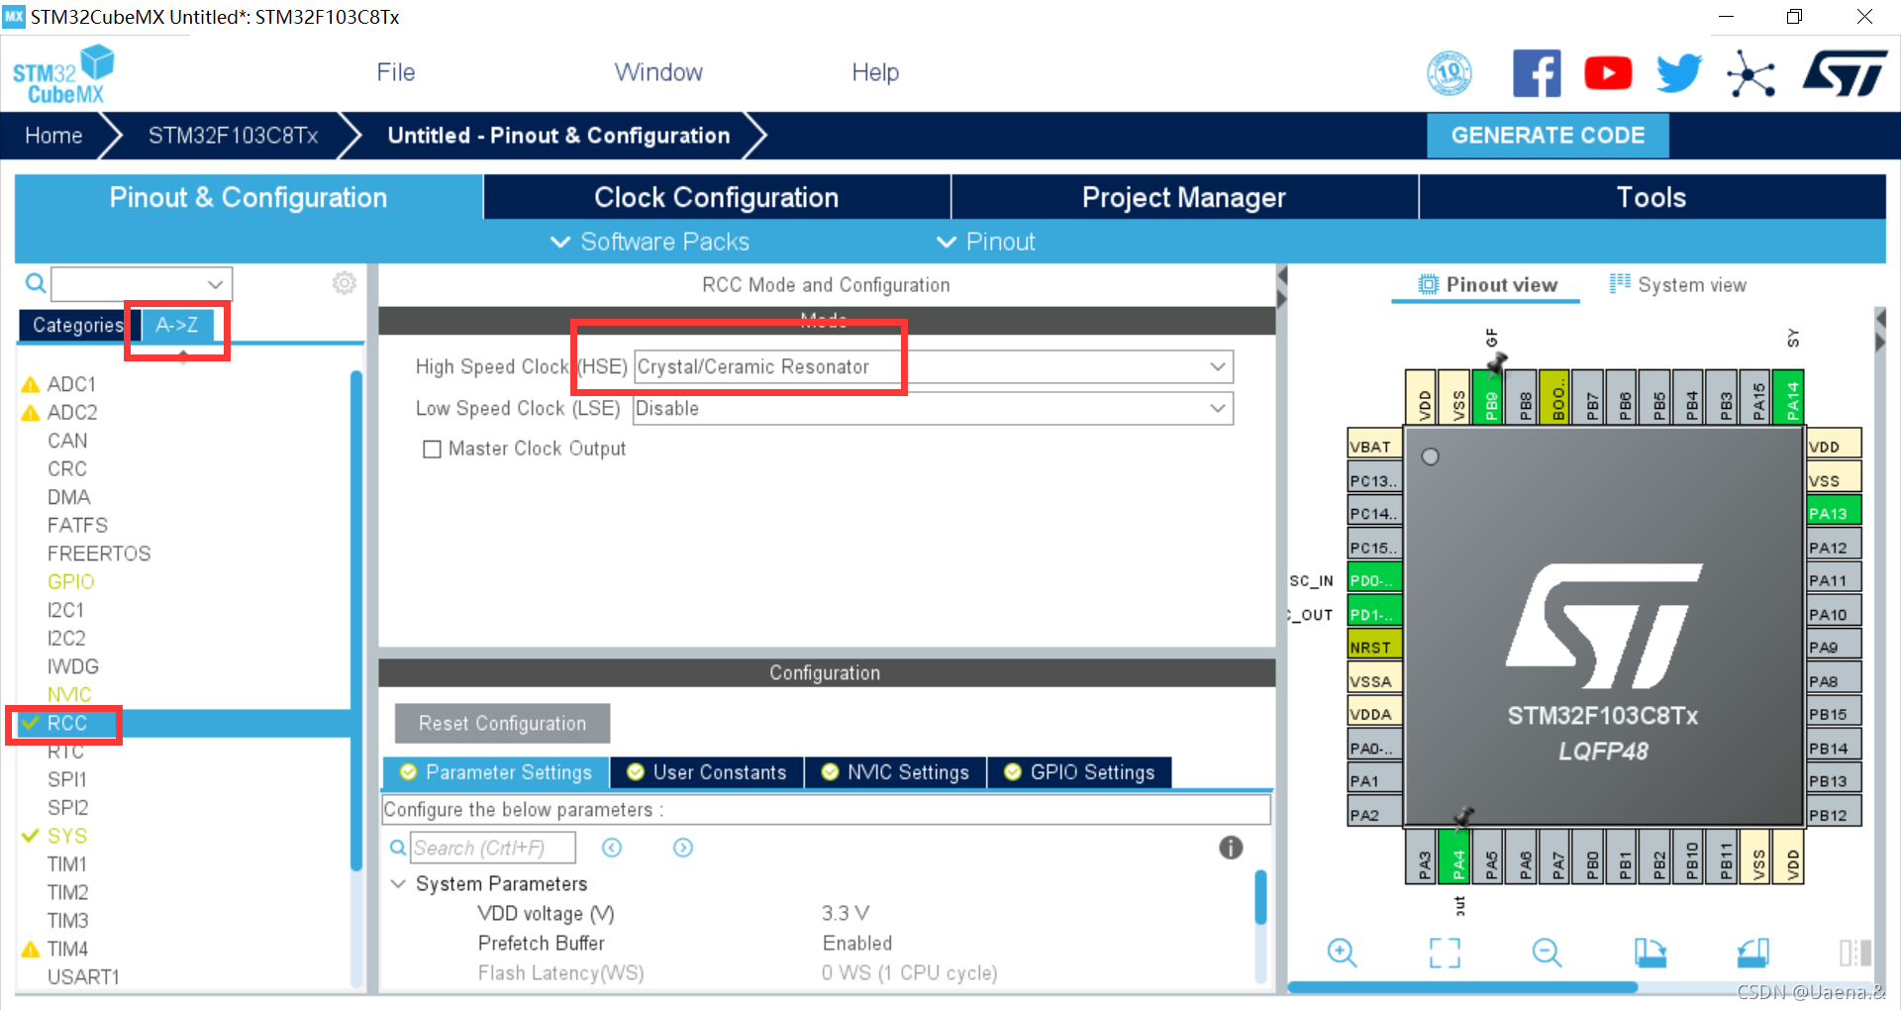Viewport: 1901px width, 1010px height.
Task: Rotate the chip clockwise icon
Action: tap(1650, 953)
